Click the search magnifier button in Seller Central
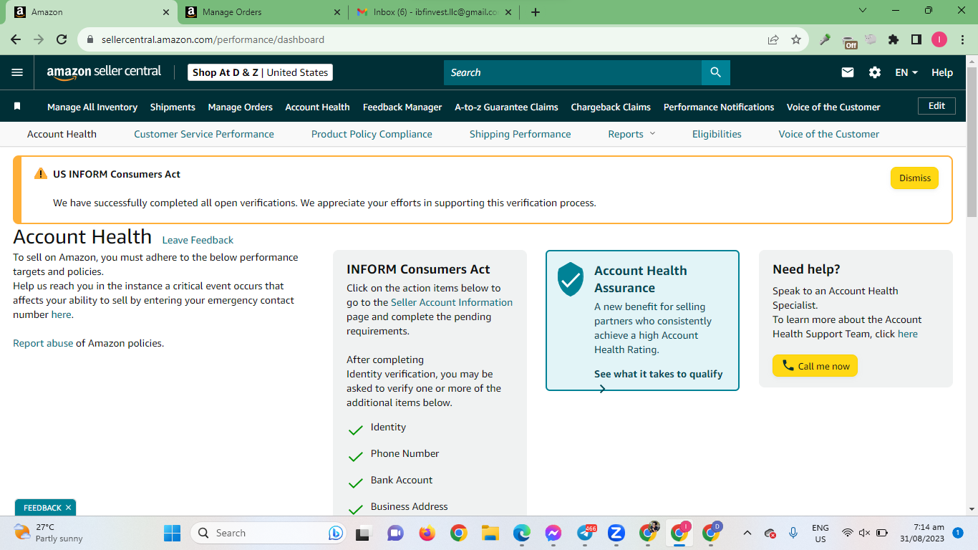The image size is (978, 550). (716, 72)
